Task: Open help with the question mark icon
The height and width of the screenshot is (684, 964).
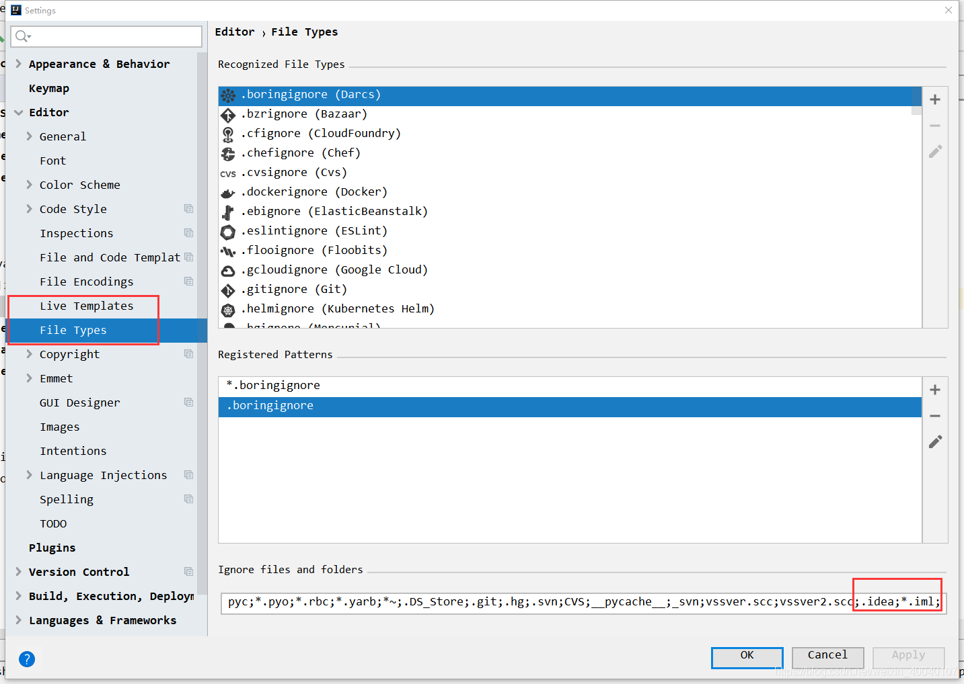Action: pyautogui.click(x=27, y=659)
